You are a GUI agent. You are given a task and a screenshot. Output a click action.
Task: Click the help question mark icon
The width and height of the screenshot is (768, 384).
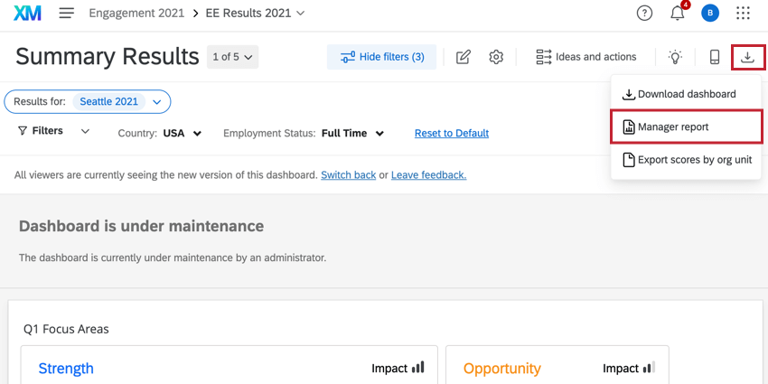point(644,14)
